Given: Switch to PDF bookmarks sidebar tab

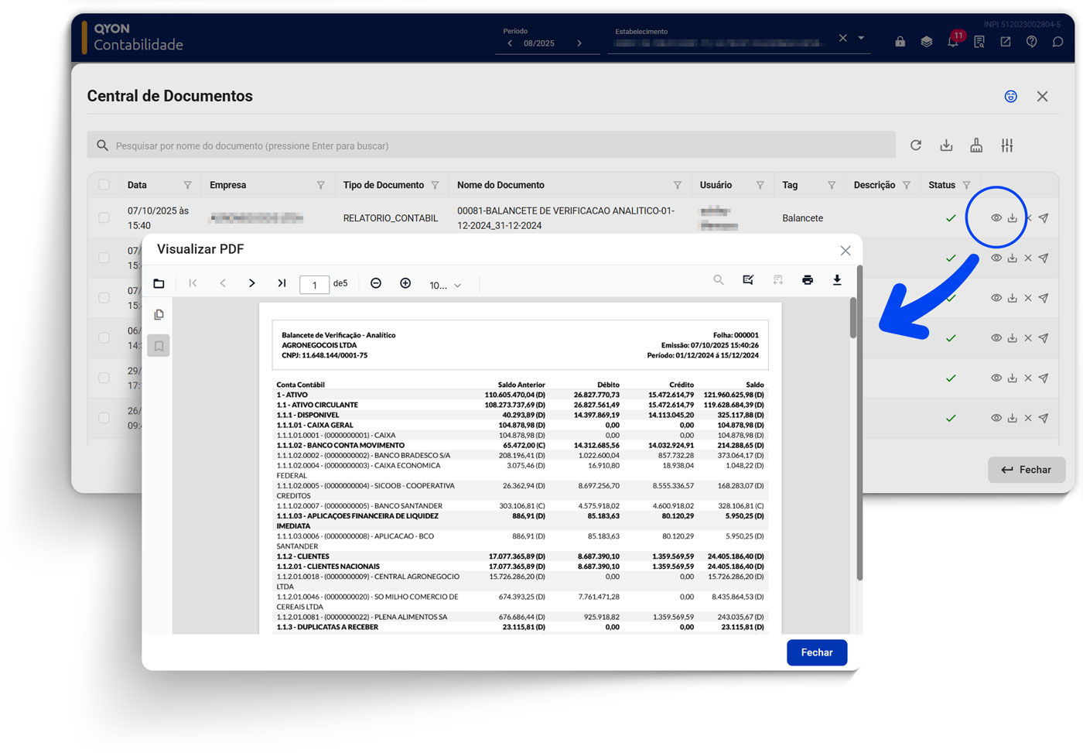Looking at the screenshot, I should click(x=159, y=346).
